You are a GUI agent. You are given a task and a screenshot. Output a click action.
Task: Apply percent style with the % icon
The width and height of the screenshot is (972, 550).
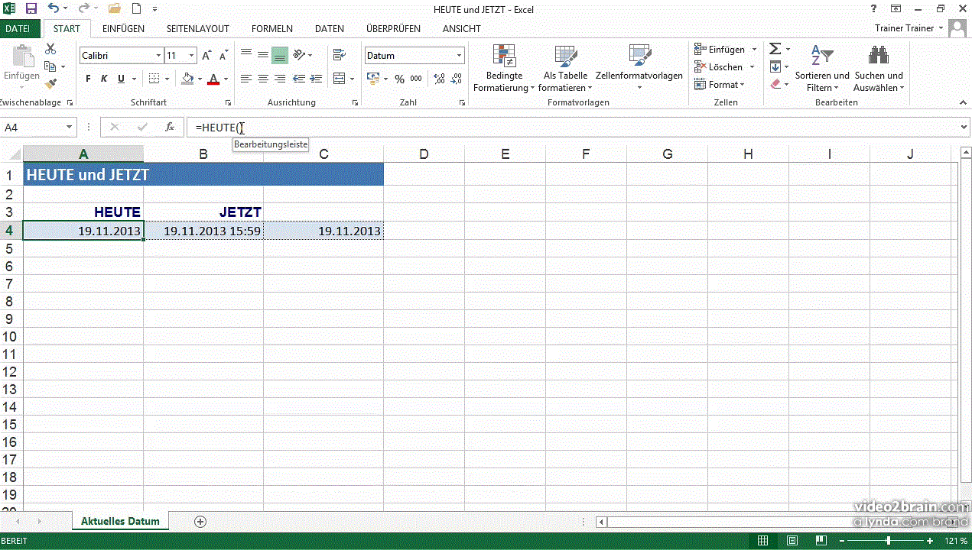tap(399, 79)
